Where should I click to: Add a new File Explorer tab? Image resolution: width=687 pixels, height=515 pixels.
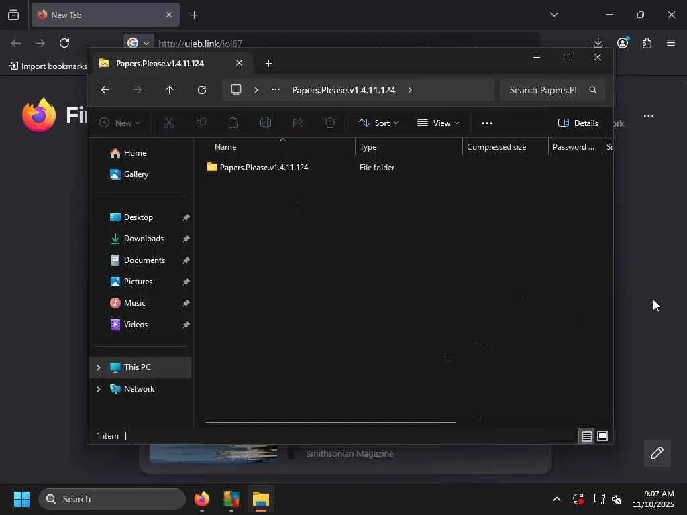point(268,64)
